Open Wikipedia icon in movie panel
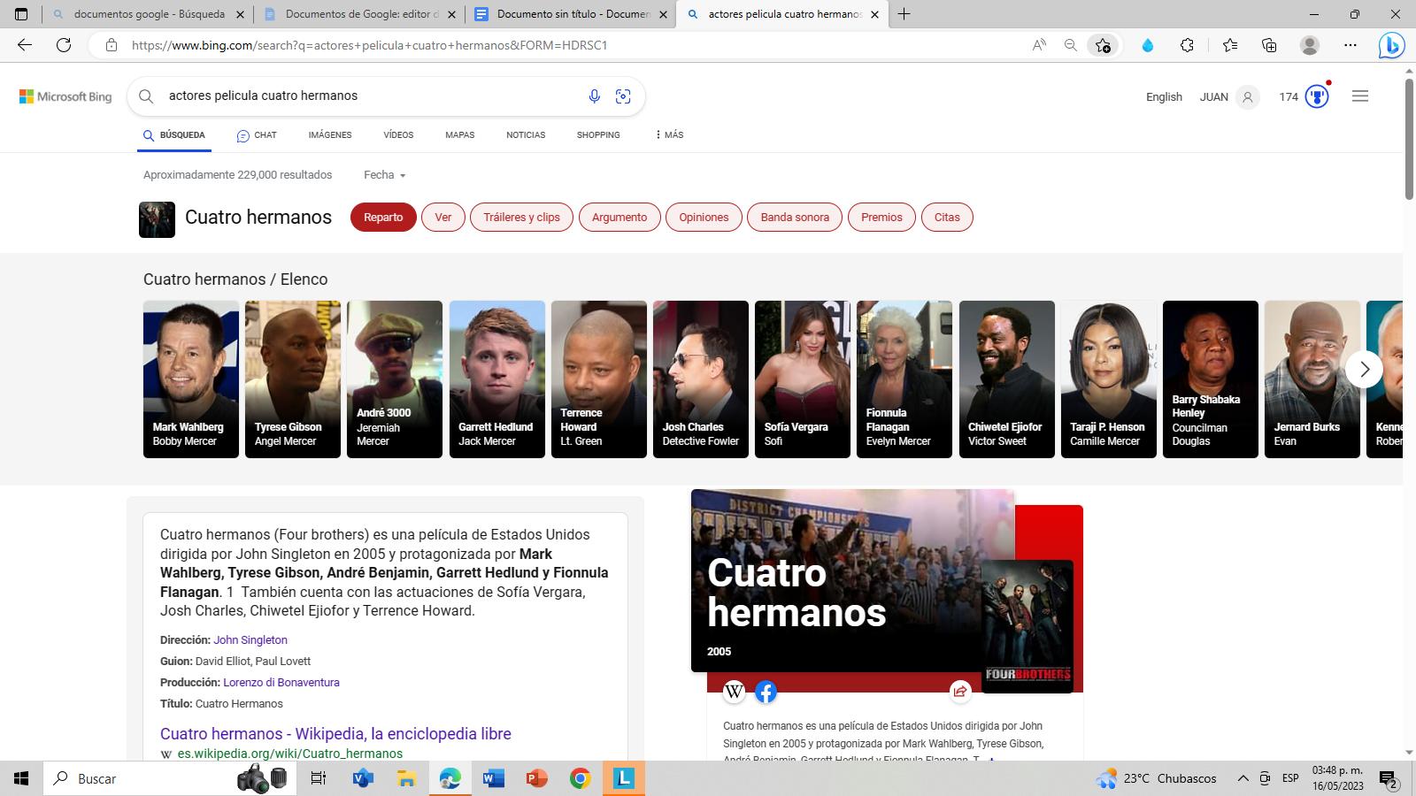 pyautogui.click(x=734, y=692)
